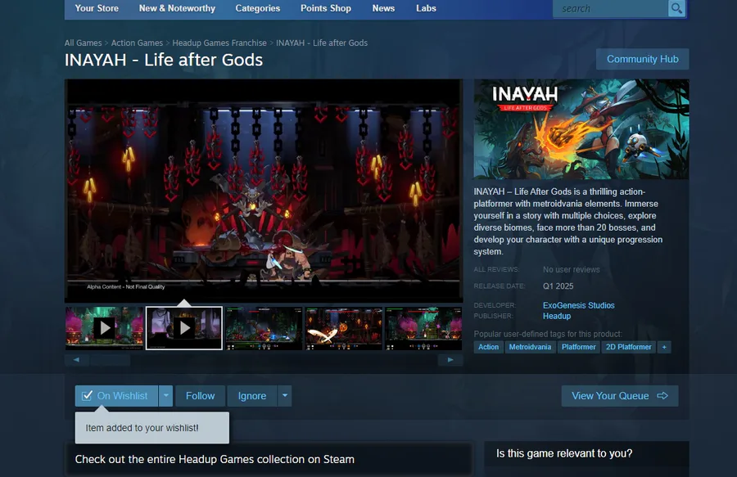Open View Your Queue
Image resolution: width=737 pixels, height=477 pixels.
tap(620, 396)
